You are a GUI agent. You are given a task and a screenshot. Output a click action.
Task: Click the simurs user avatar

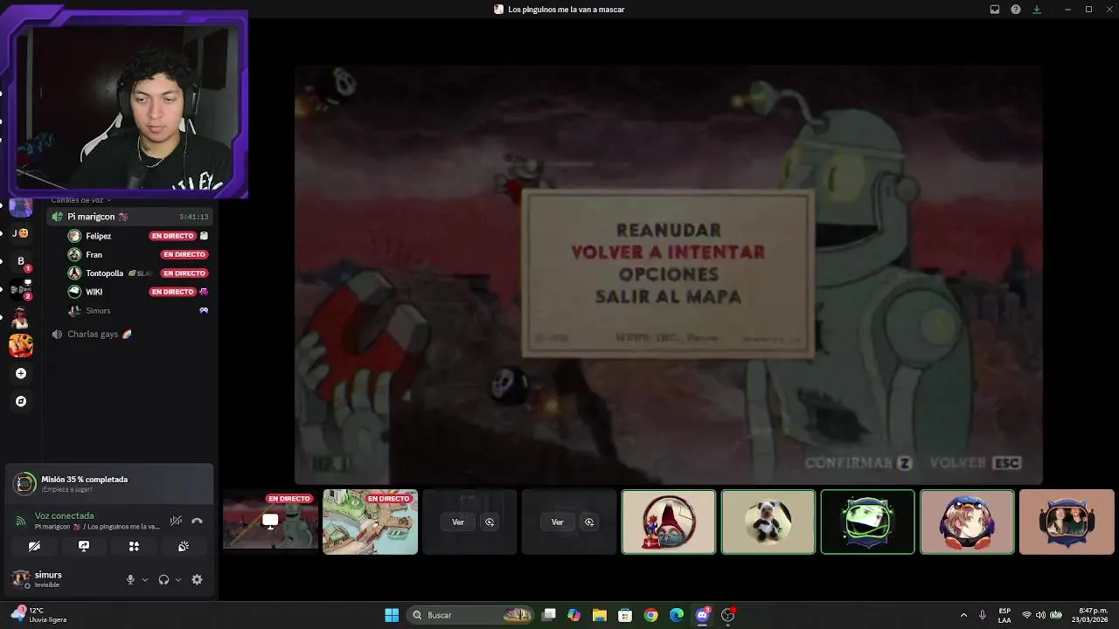tap(21, 578)
